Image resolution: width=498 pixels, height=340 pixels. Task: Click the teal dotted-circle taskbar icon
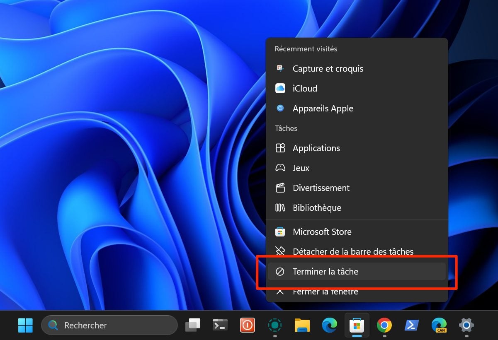pyautogui.click(x=275, y=326)
